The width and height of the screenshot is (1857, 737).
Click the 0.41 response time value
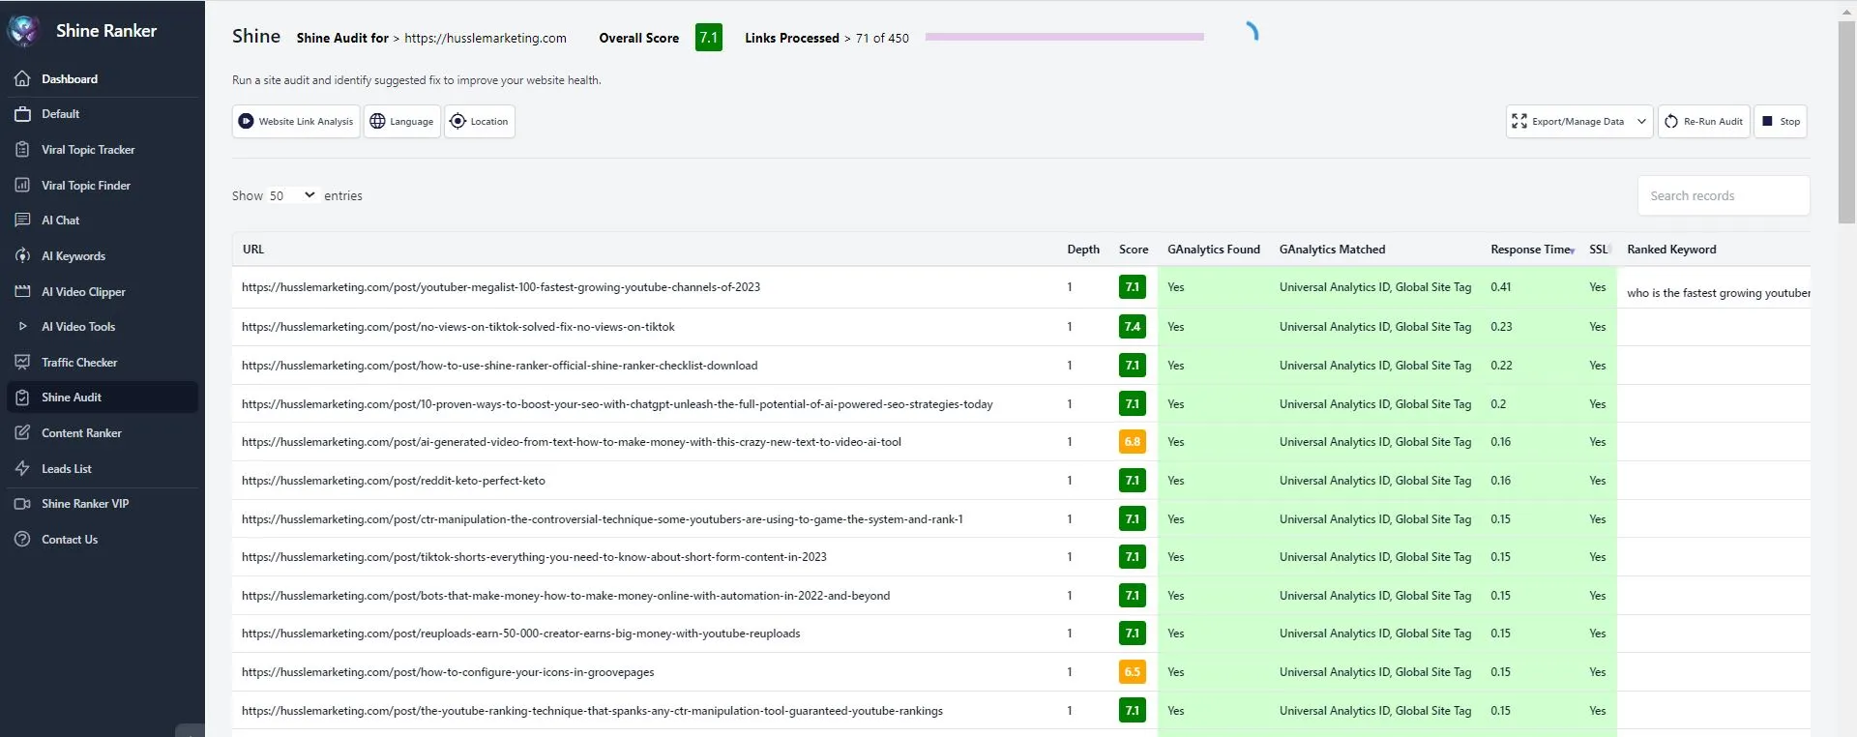(x=1501, y=287)
